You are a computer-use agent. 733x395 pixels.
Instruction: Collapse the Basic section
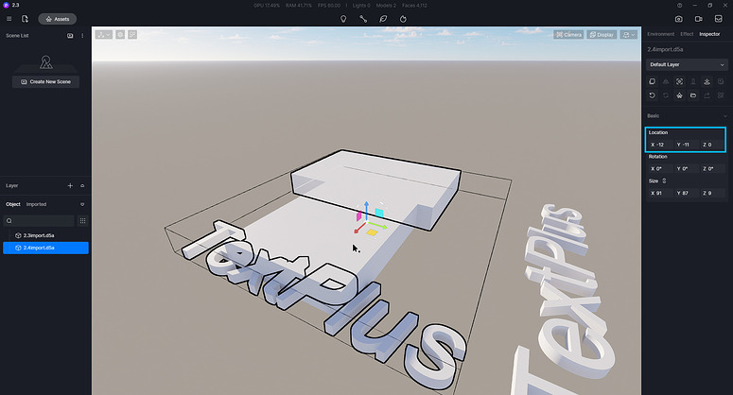coord(724,116)
